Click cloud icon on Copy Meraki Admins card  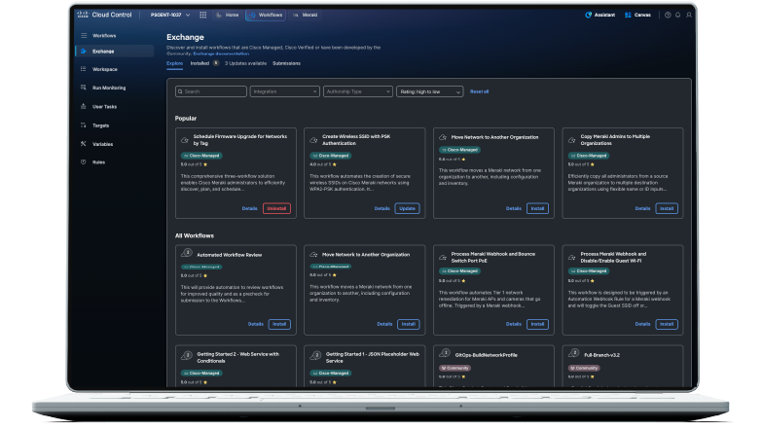click(x=572, y=140)
